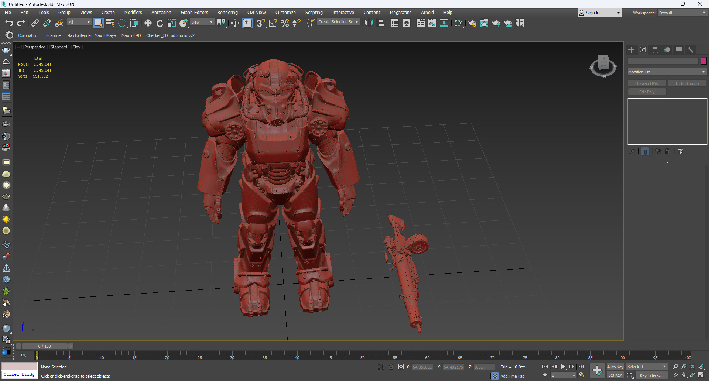The width and height of the screenshot is (709, 381).
Task: Open Render Setup teapot icon
Action: pyautogui.click(x=472, y=23)
